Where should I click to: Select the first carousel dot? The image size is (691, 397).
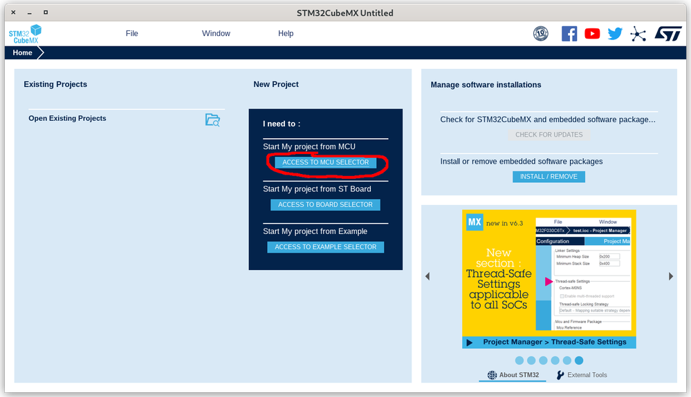point(519,360)
